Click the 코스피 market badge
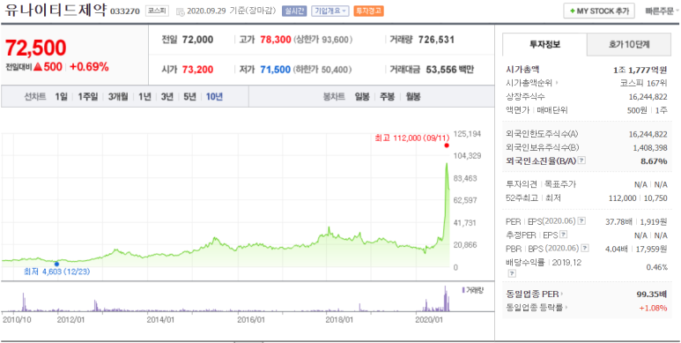This screenshot has height=343, width=681. (157, 11)
